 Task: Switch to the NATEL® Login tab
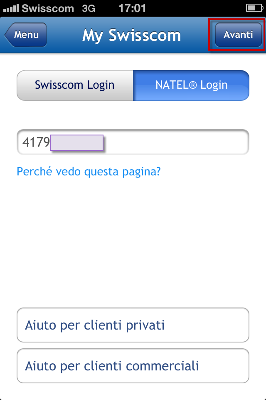click(191, 85)
